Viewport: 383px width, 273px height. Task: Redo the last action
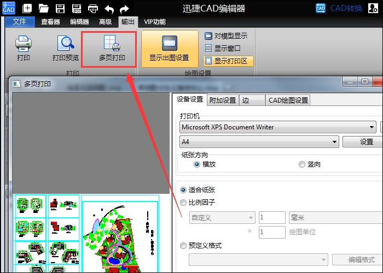124,9
